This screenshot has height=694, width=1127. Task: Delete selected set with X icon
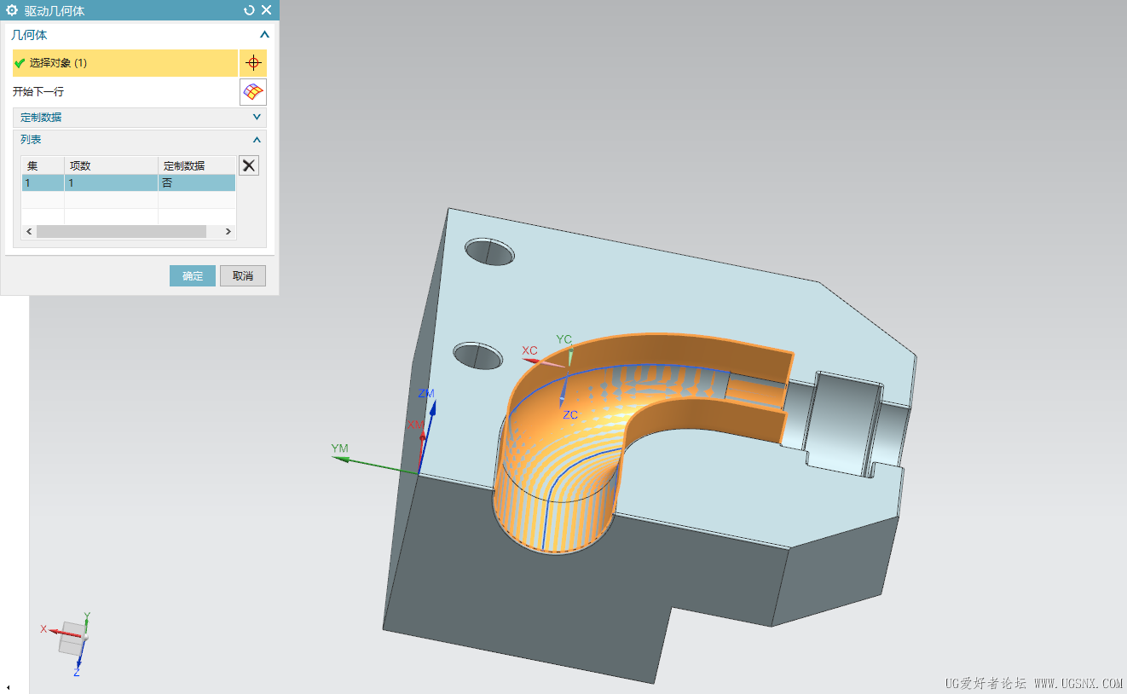pyautogui.click(x=248, y=165)
